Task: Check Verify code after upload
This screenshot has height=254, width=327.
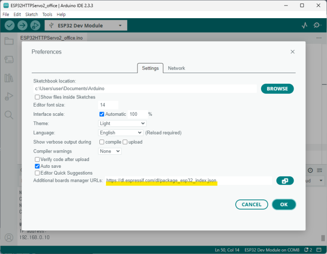Action: click(x=37, y=159)
